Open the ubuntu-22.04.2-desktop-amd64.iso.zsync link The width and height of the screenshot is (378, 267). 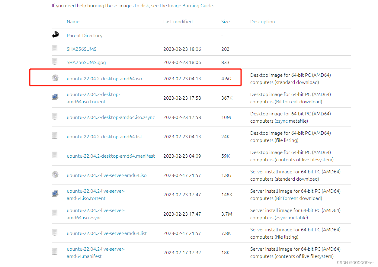tap(111, 117)
